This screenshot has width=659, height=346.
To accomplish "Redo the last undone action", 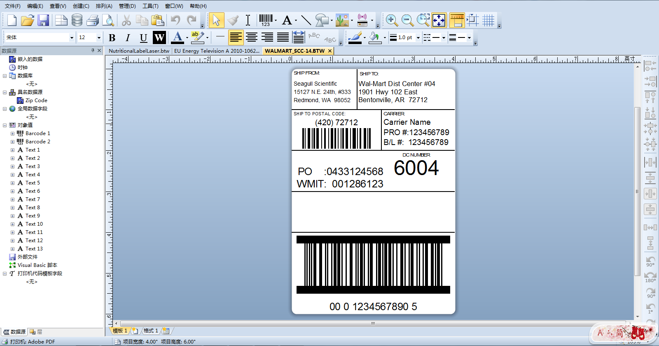I will 192,20.
